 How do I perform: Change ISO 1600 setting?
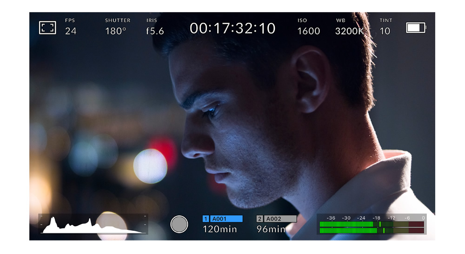click(x=308, y=26)
